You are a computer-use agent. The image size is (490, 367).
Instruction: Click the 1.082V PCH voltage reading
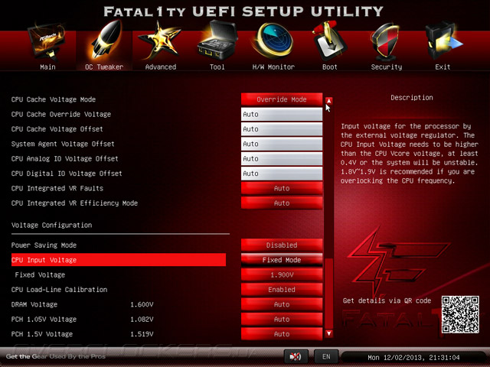pos(142,320)
